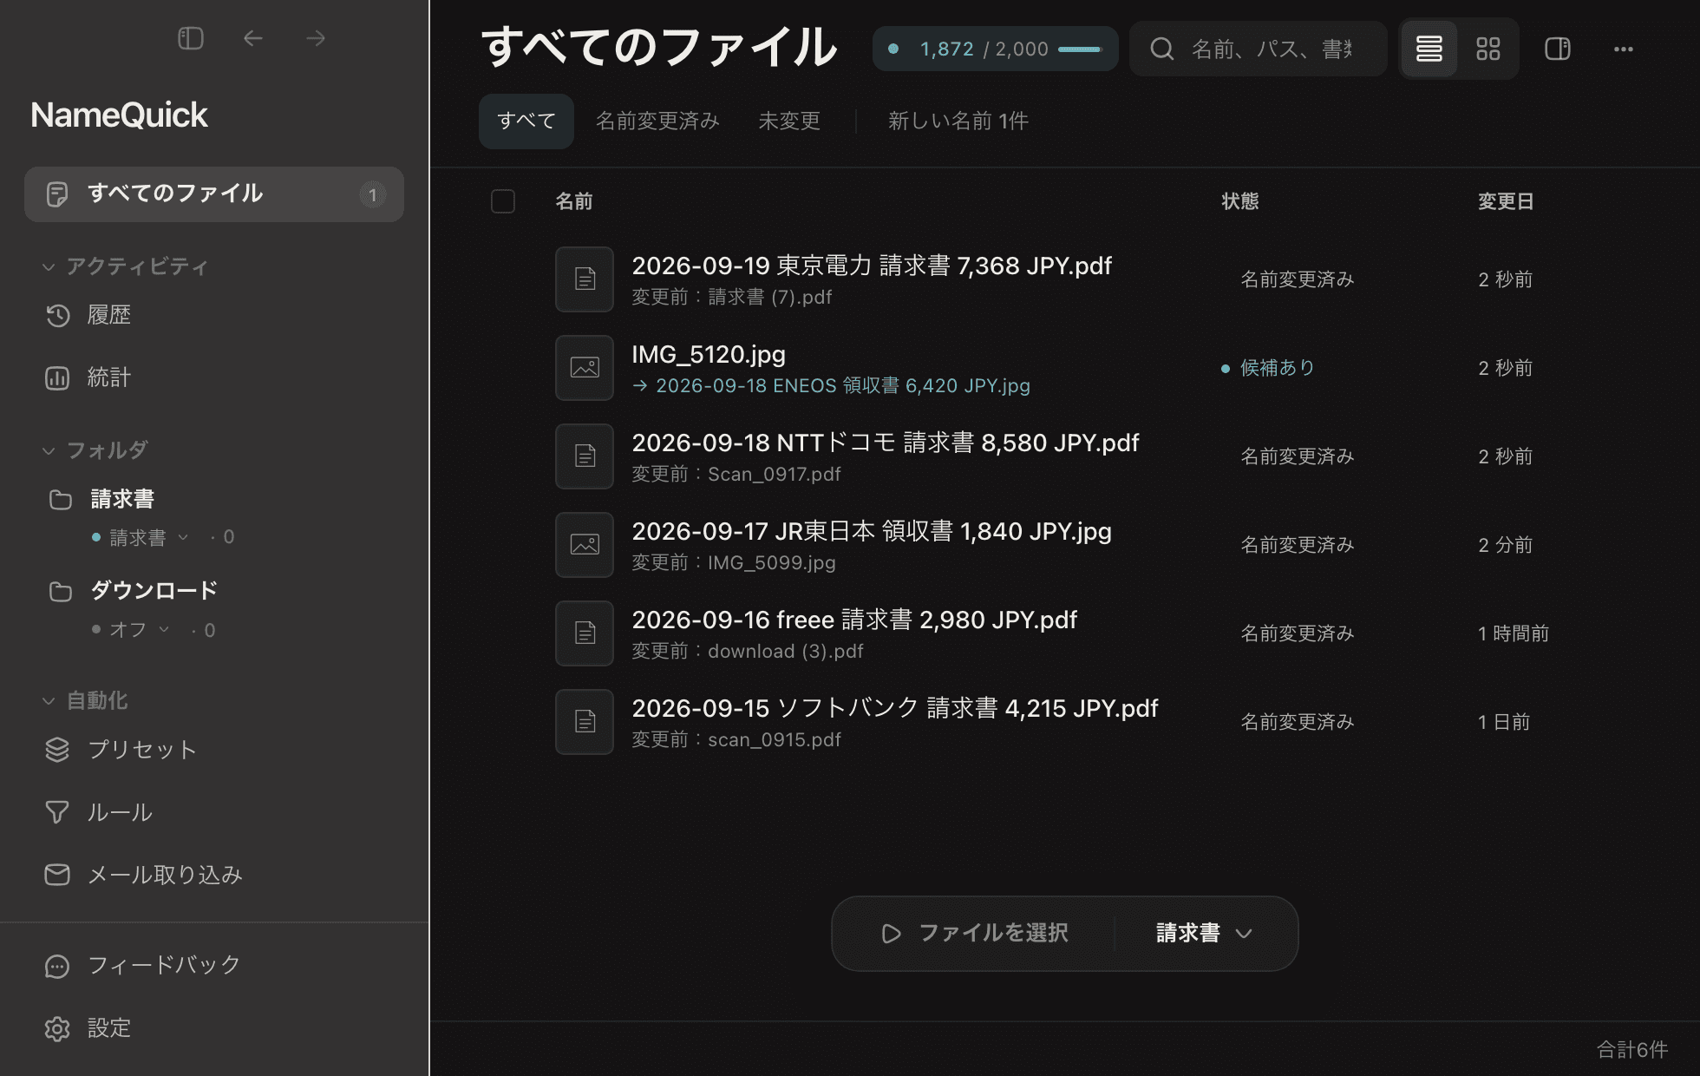Switch to grid view layout
The height and width of the screenshot is (1076, 1700).
click(1487, 49)
